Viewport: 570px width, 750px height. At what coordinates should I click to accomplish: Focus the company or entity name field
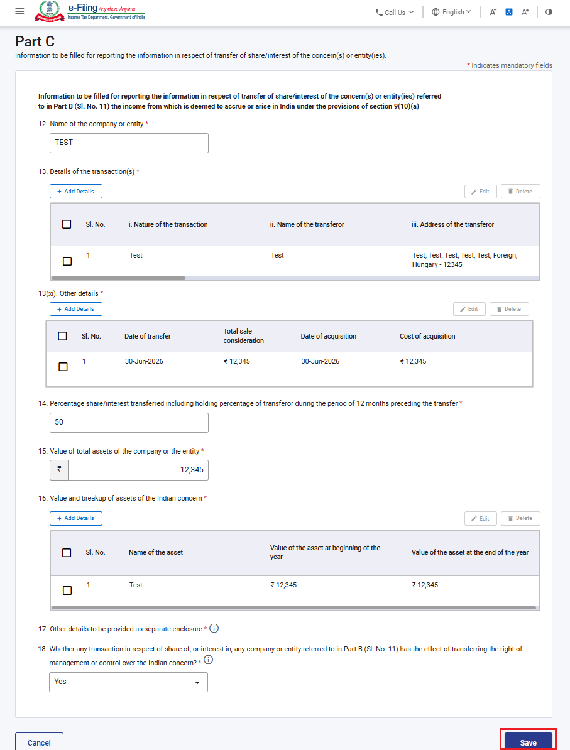tap(129, 143)
